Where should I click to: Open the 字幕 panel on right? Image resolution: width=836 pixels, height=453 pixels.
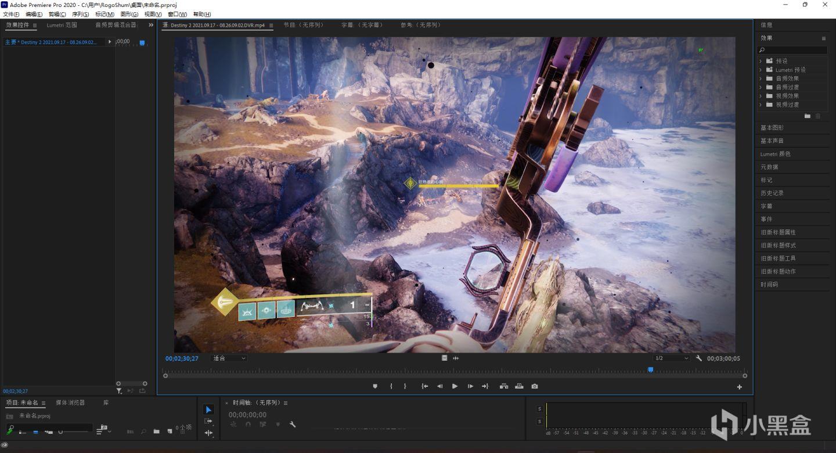point(766,206)
